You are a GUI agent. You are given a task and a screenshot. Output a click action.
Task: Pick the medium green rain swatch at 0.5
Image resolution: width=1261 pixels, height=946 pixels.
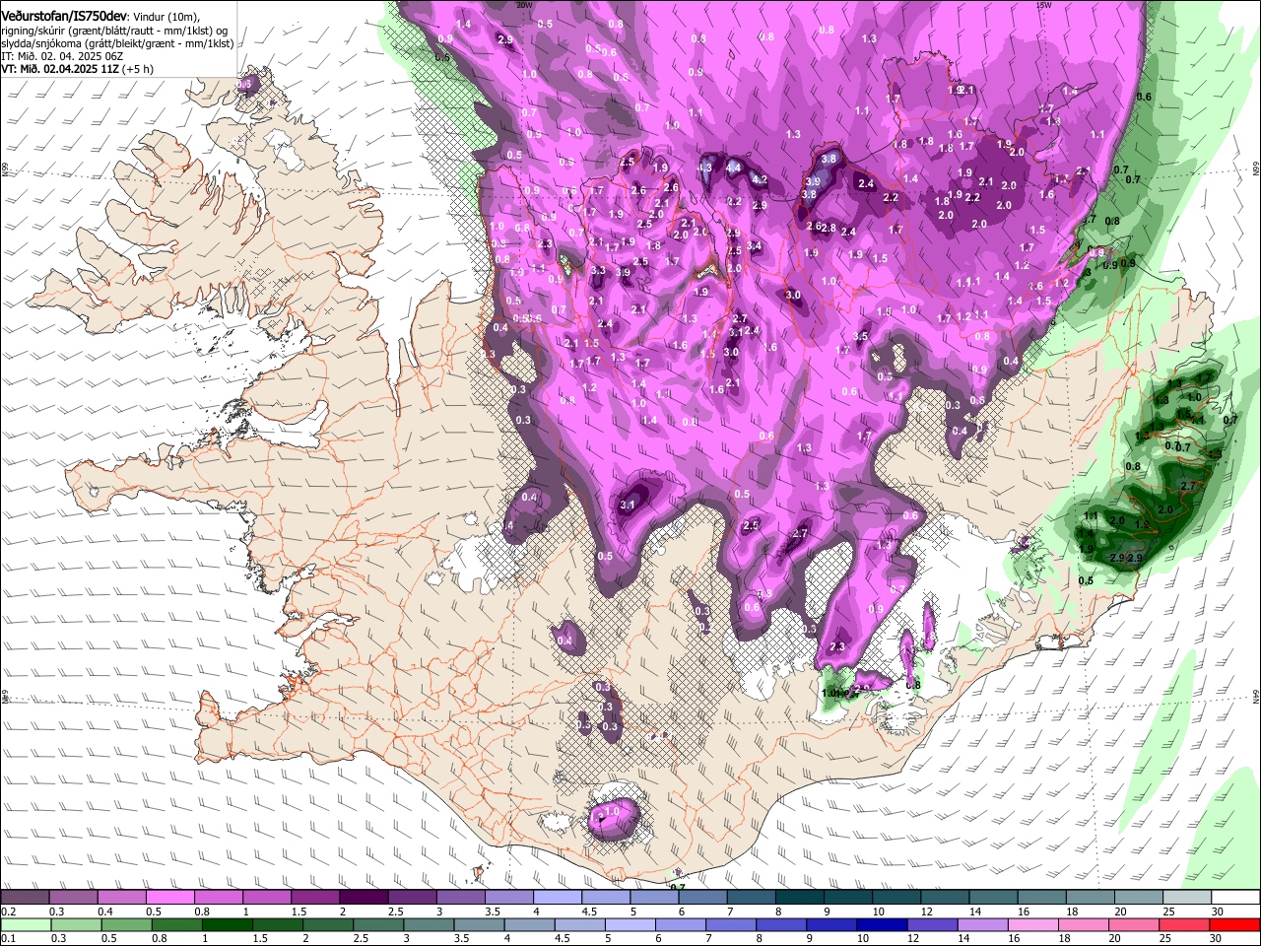click(x=127, y=925)
